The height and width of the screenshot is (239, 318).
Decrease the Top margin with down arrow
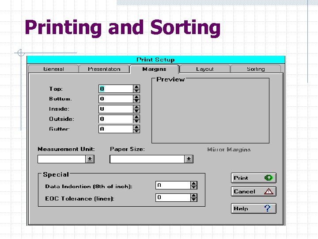136,91
